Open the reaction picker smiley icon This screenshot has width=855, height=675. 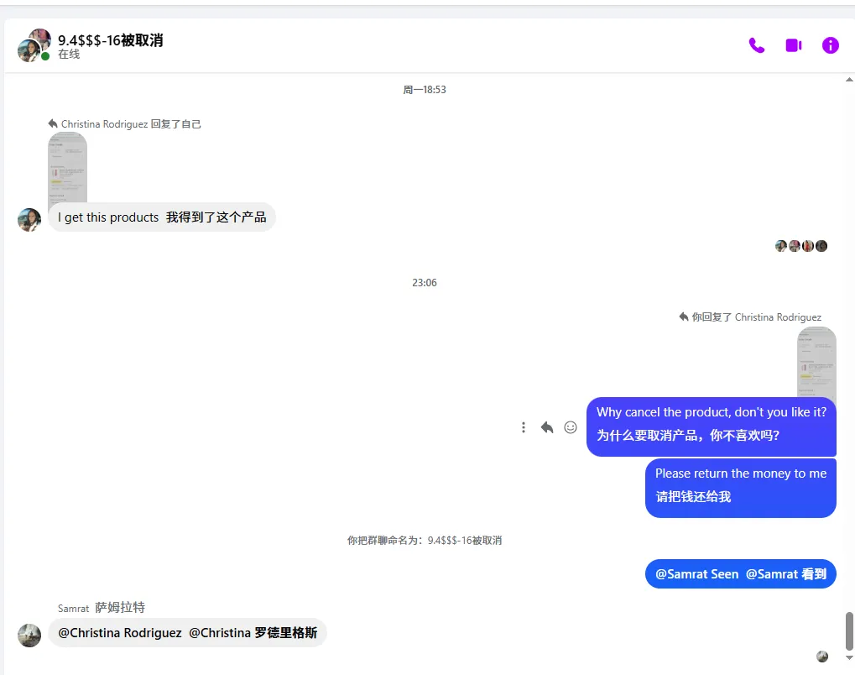click(x=571, y=426)
